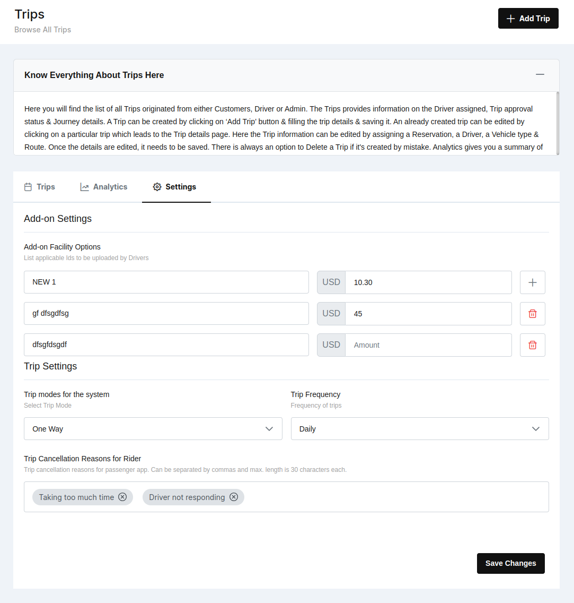The width and height of the screenshot is (574, 603).
Task: Click the calendar icon on Trips tab
Action: [x=28, y=187]
